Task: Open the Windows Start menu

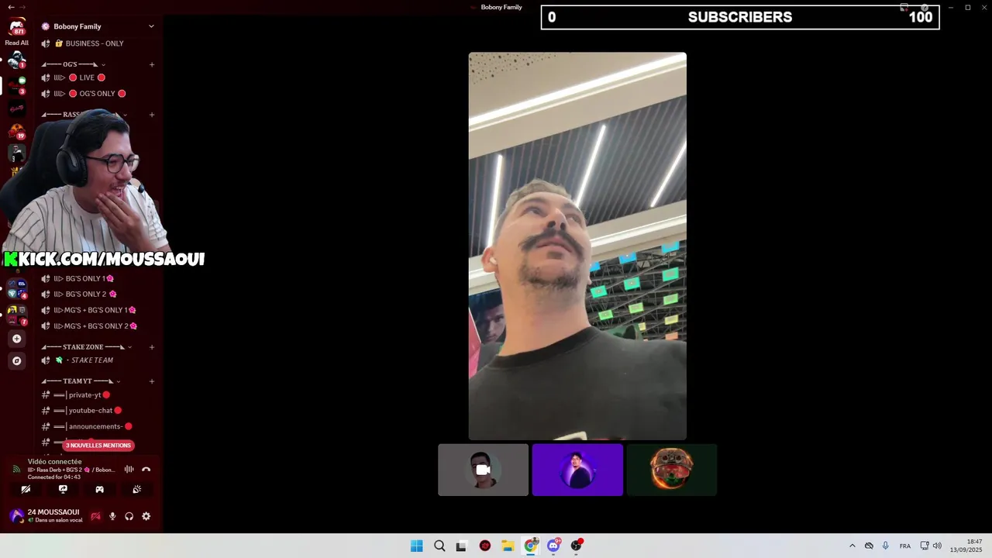Action: (416, 546)
